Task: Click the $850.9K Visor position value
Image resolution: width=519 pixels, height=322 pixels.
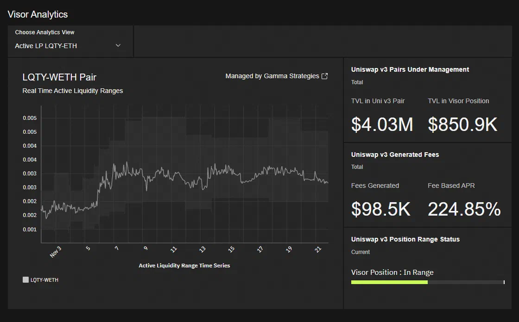Action: (462, 124)
